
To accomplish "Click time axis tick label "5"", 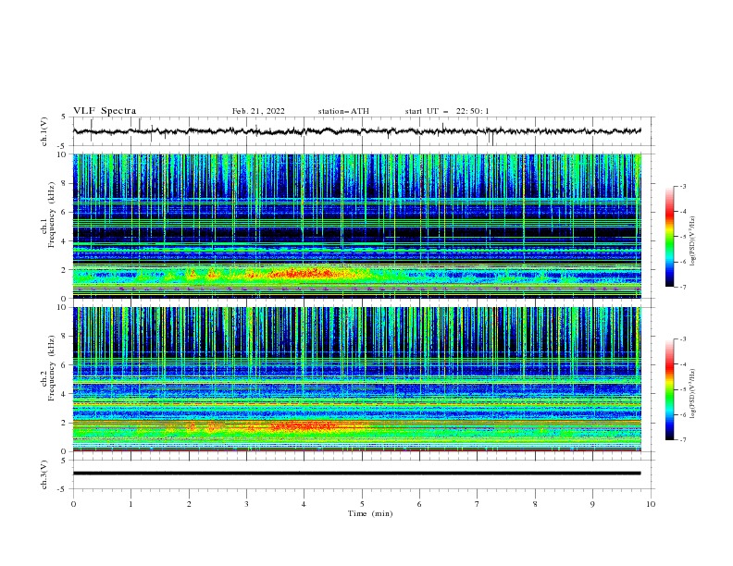I will click(x=362, y=504).
